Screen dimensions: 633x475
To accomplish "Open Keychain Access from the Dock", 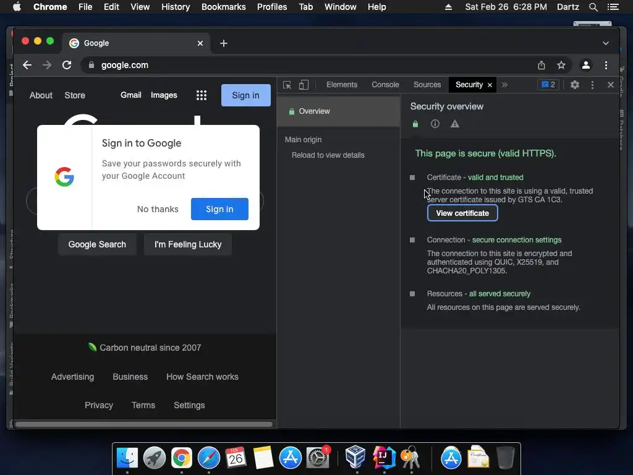I will (410, 458).
